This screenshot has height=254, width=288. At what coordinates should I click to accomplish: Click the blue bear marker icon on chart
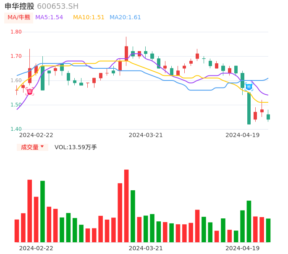pyautogui.click(x=249, y=87)
